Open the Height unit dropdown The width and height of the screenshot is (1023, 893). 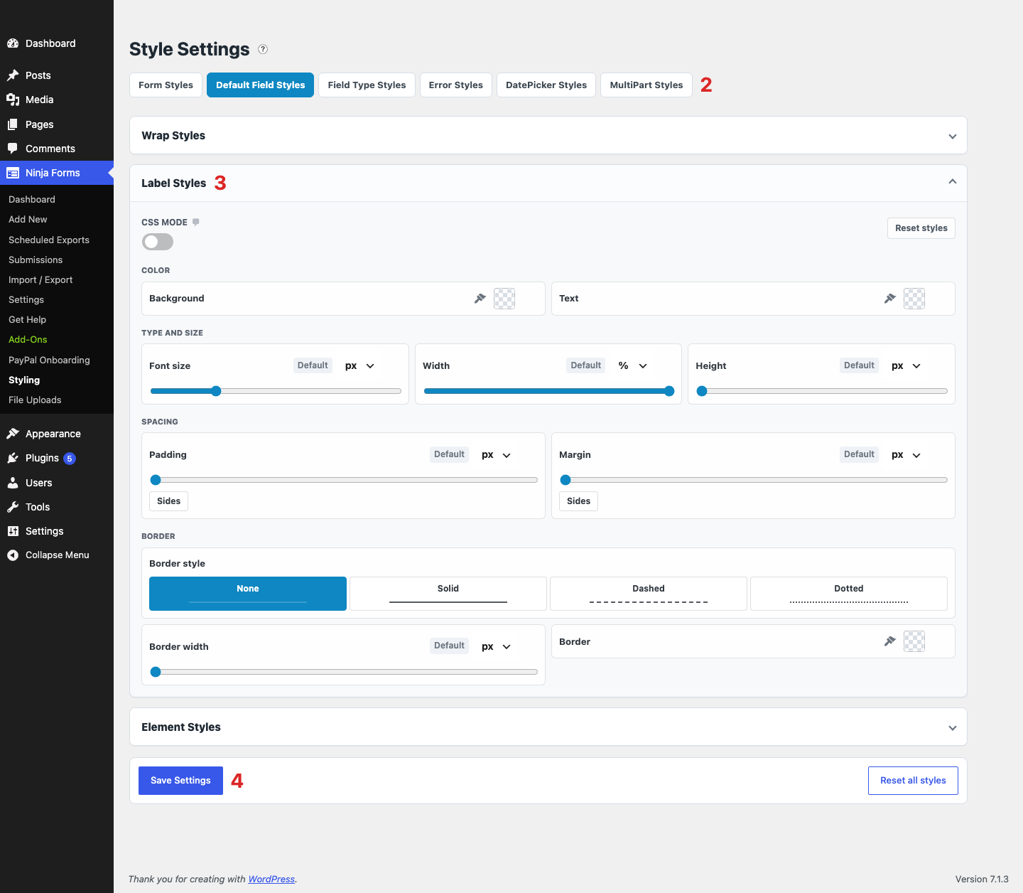[x=906, y=365]
